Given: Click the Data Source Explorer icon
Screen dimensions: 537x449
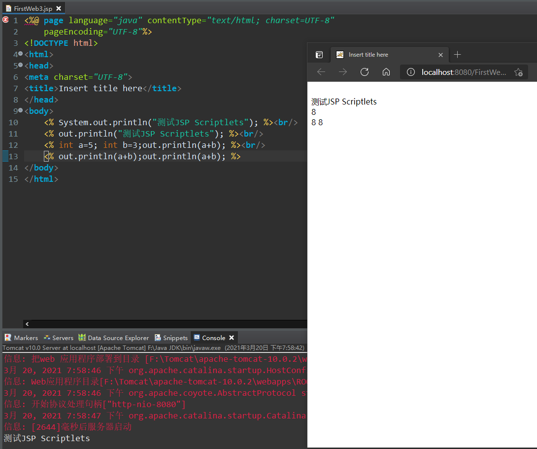Looking at the screenshot, I should click(82, 337).
